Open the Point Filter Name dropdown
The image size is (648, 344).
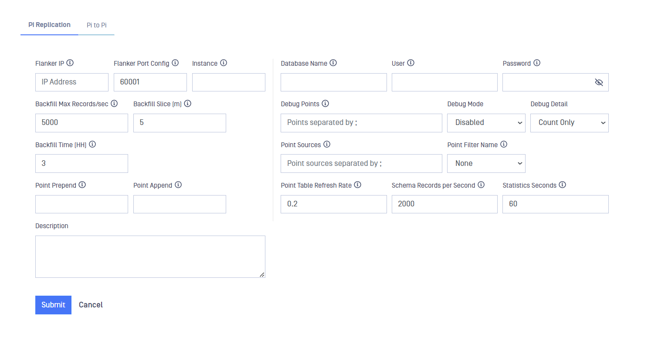[486, 163]
